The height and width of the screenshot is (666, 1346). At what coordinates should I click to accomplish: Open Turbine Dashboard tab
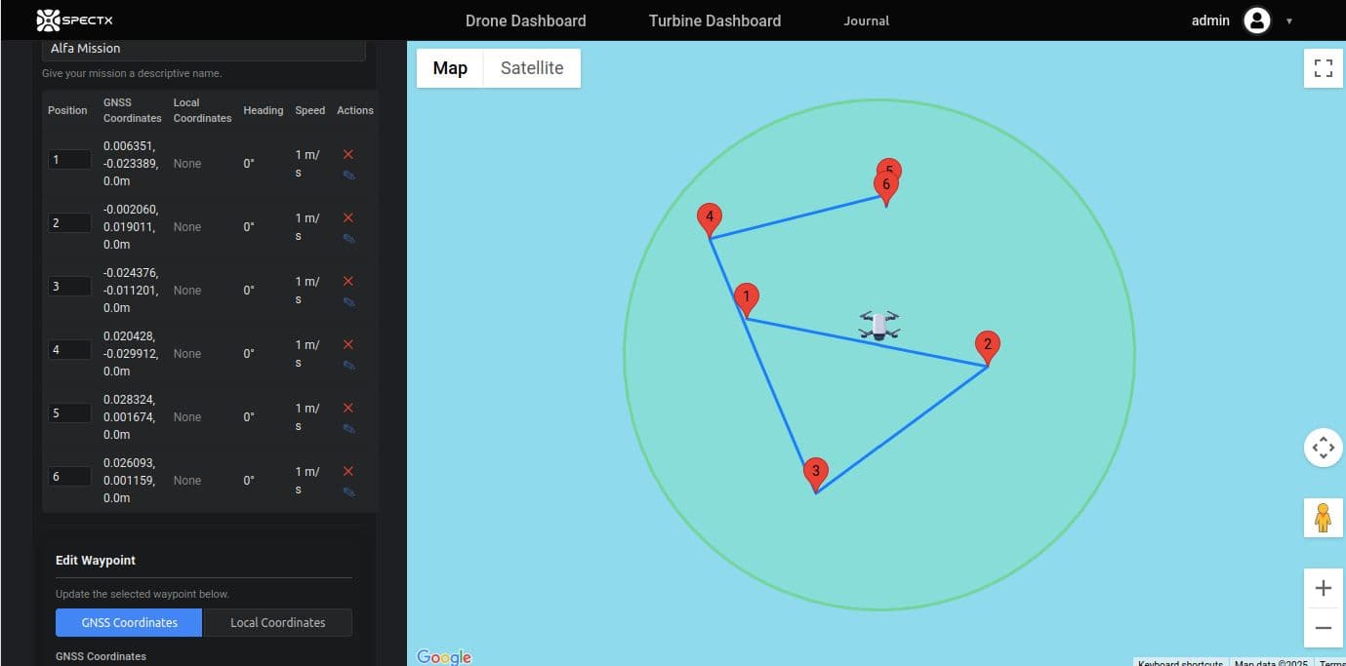click(x=714, y=20)
